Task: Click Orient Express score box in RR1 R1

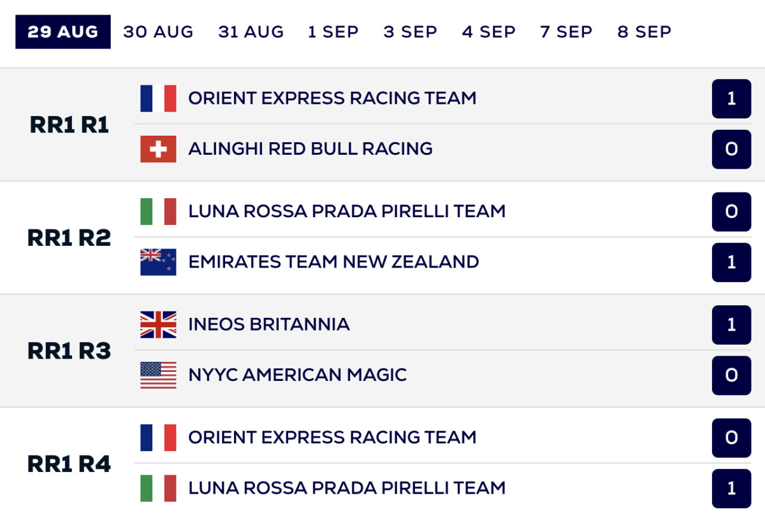Action: 731,99
